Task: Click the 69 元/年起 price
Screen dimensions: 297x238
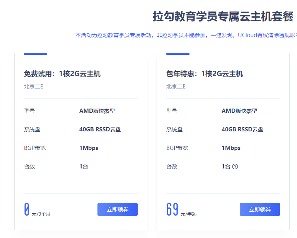Action: (181, 210)
